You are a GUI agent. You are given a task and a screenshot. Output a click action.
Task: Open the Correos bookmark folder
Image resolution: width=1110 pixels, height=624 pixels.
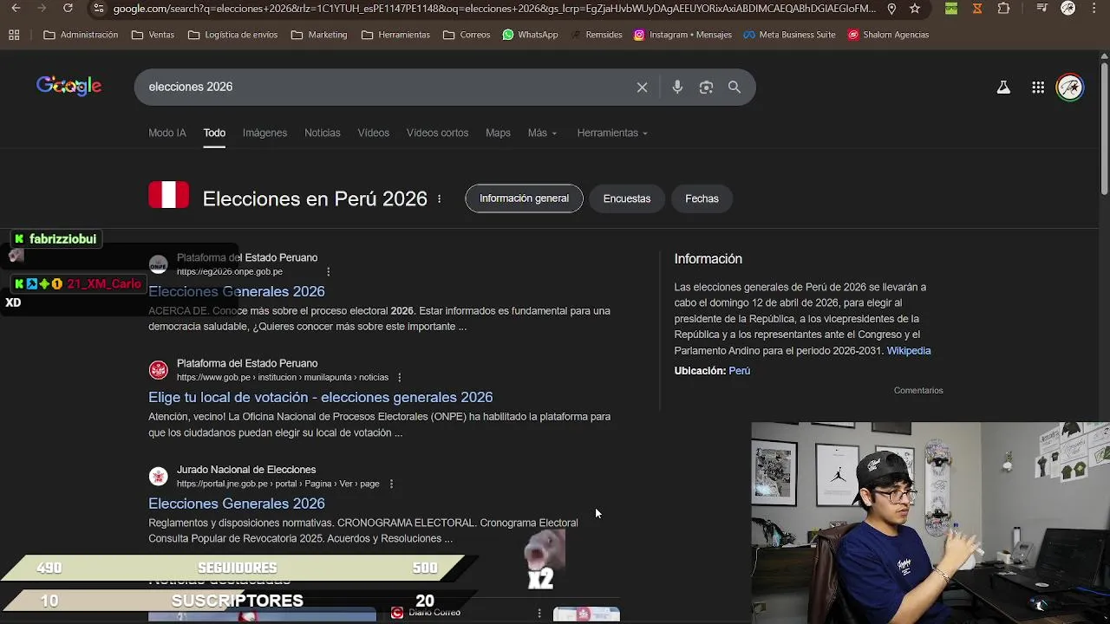point(467,35)
